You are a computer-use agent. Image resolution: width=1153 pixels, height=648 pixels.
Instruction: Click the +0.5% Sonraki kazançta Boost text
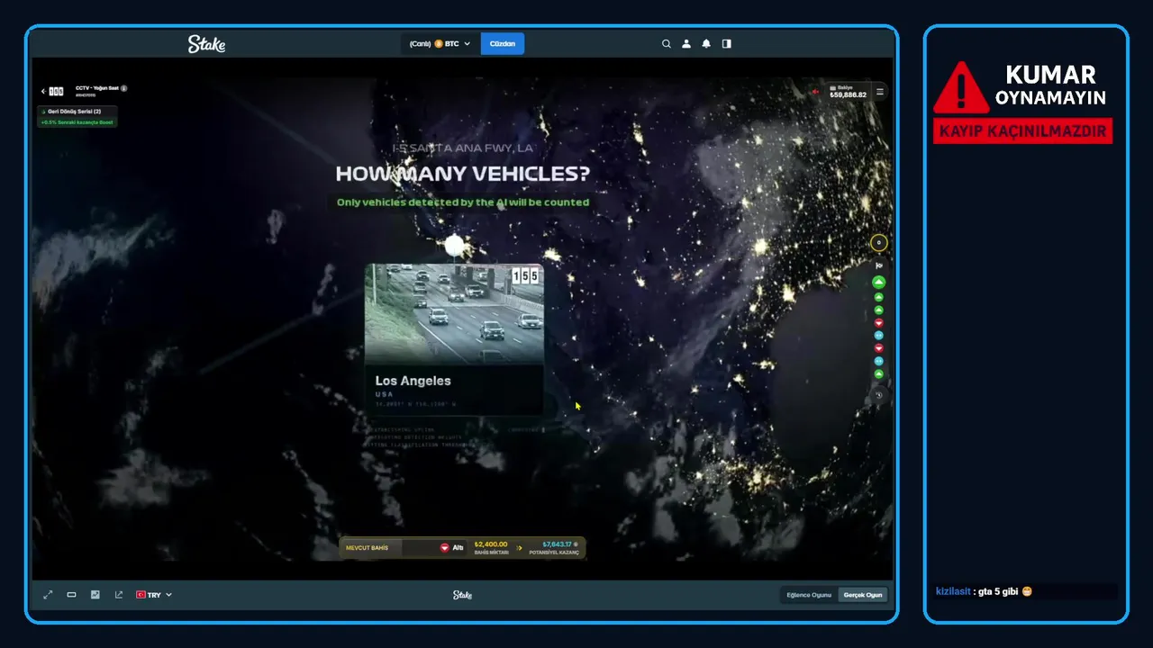tap(77, 121)
